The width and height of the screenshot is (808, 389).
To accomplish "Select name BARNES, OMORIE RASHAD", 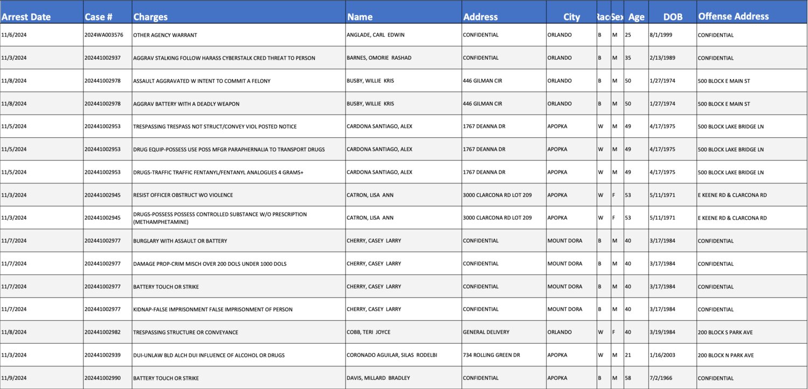I will (403, 58).
